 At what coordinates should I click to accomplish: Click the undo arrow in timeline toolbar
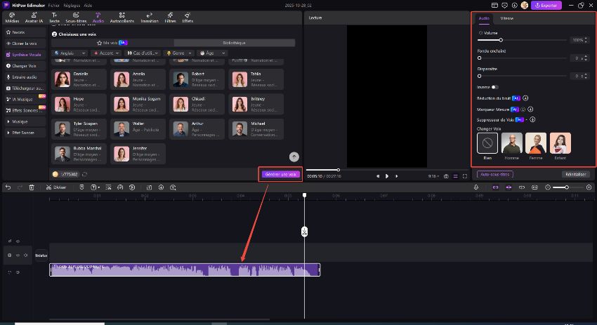8,187
